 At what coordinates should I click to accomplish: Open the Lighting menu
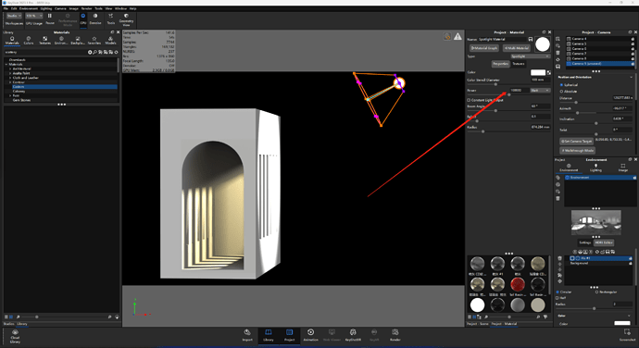click(46, 8)
